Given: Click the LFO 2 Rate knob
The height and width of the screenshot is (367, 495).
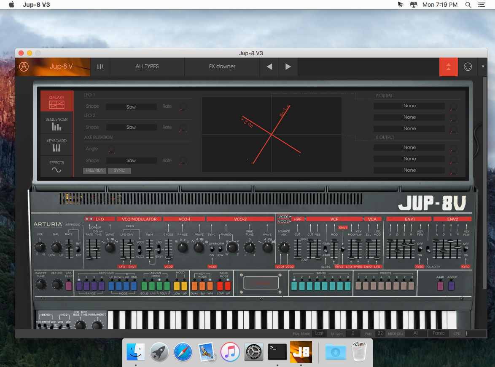Looking at the screenshot, I should (x=183, y=128).
